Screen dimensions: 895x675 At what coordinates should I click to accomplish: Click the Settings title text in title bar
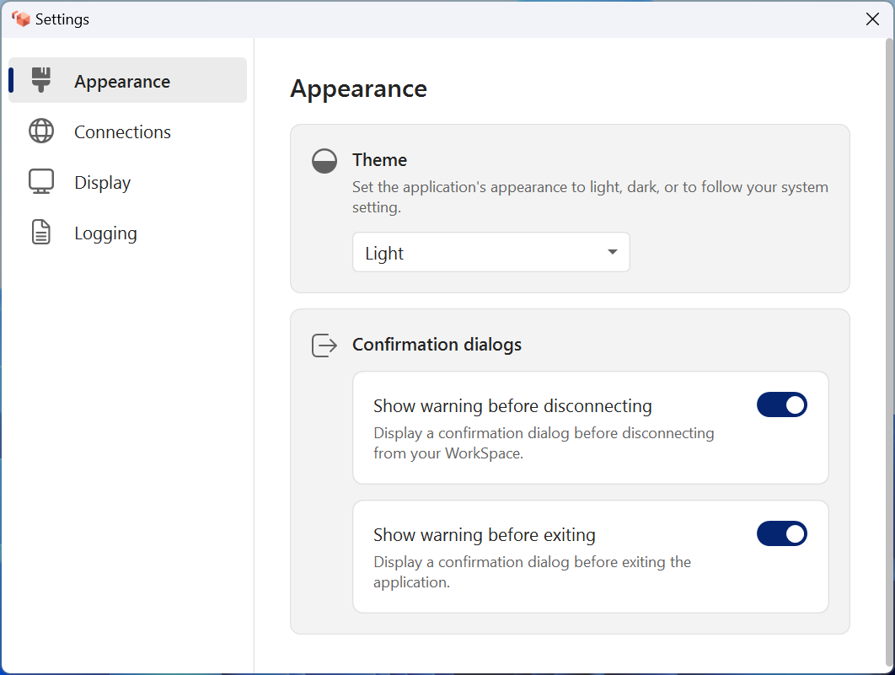[62, 19]
